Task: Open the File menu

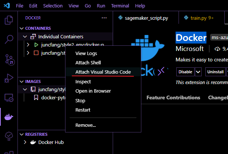Action: 20,6
